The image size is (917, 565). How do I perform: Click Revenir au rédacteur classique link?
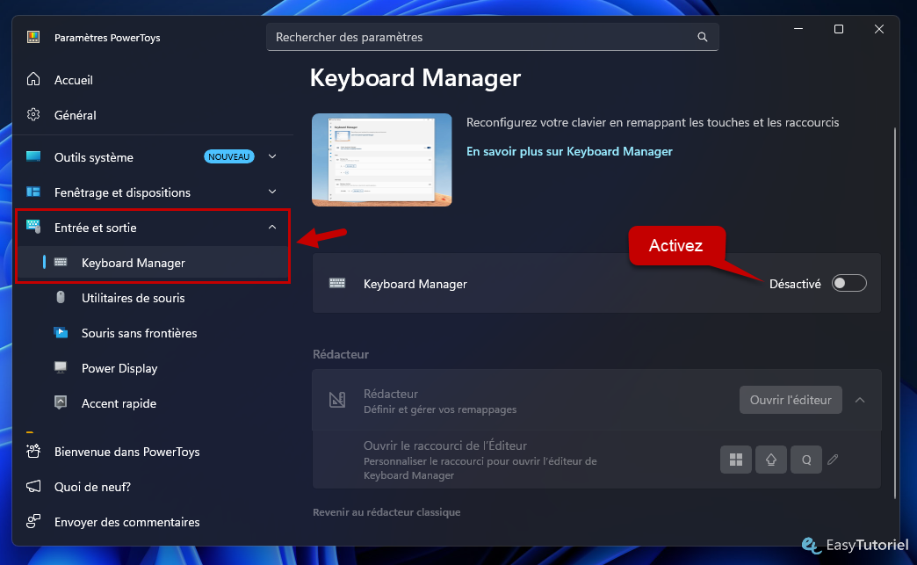coord(386,511)
